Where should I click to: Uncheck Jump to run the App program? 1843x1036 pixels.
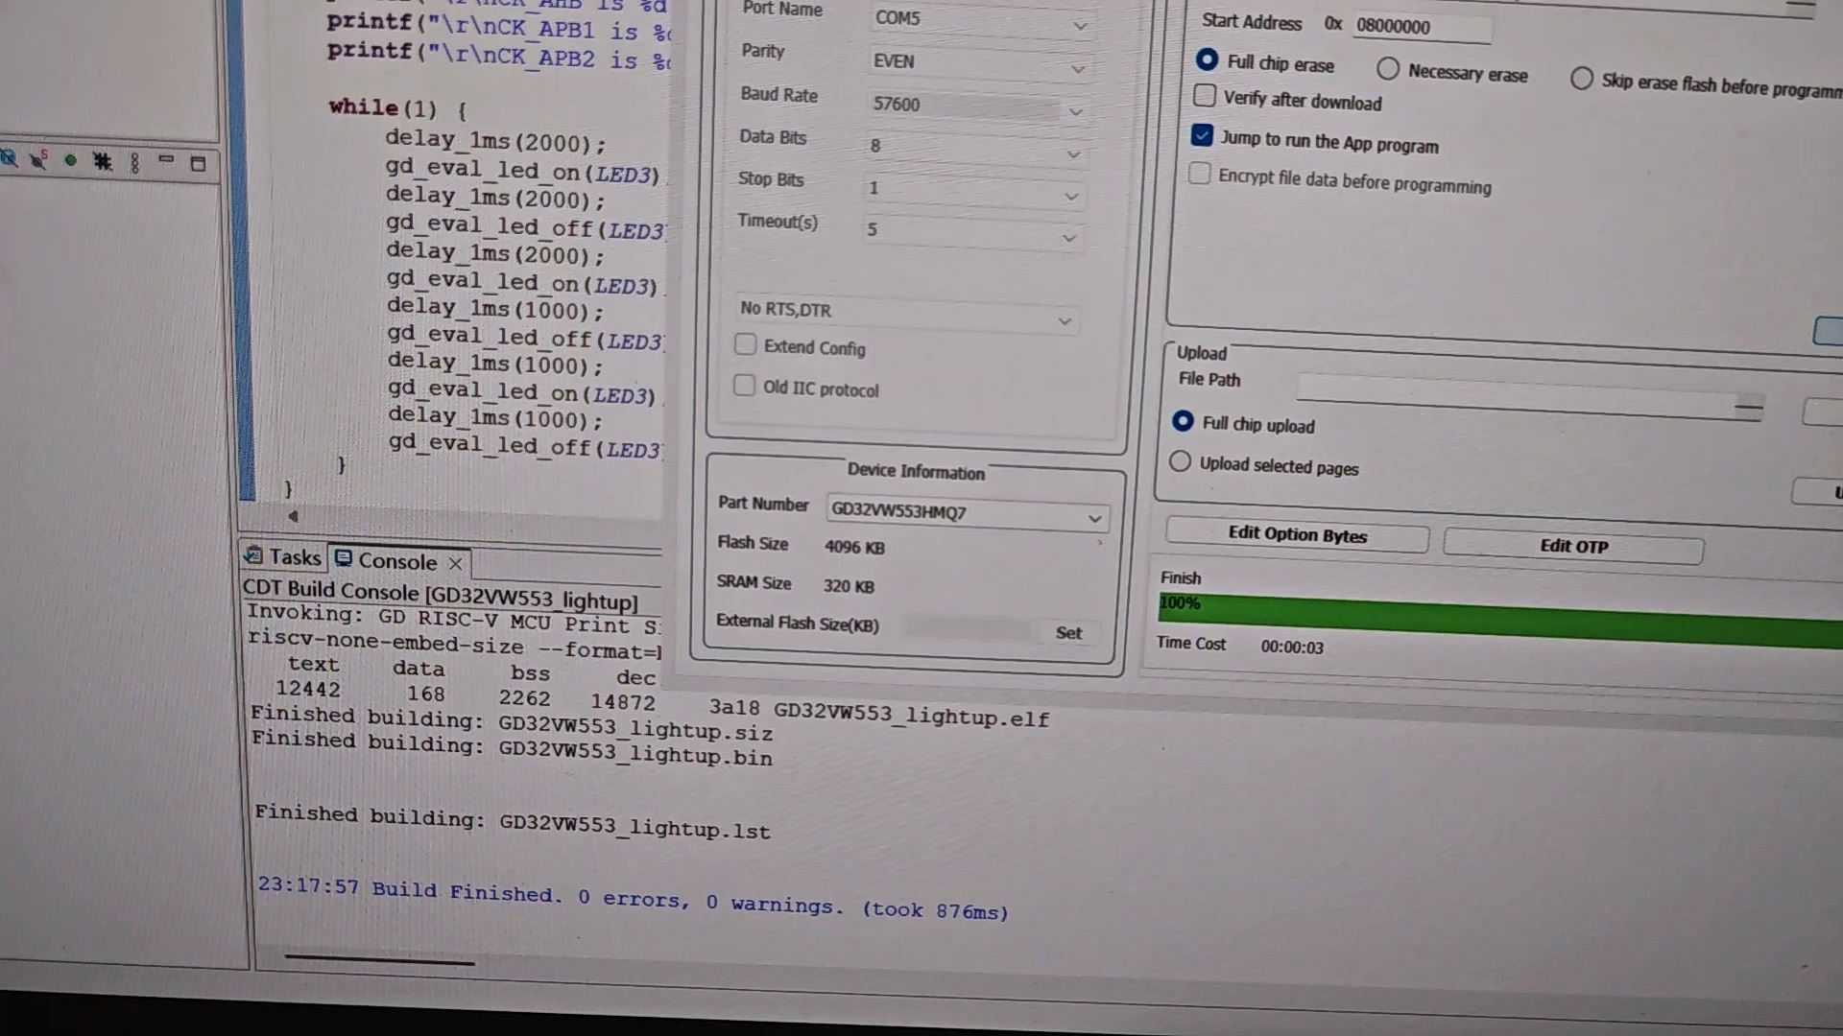pyautogui.click(x=1202, y=135)
